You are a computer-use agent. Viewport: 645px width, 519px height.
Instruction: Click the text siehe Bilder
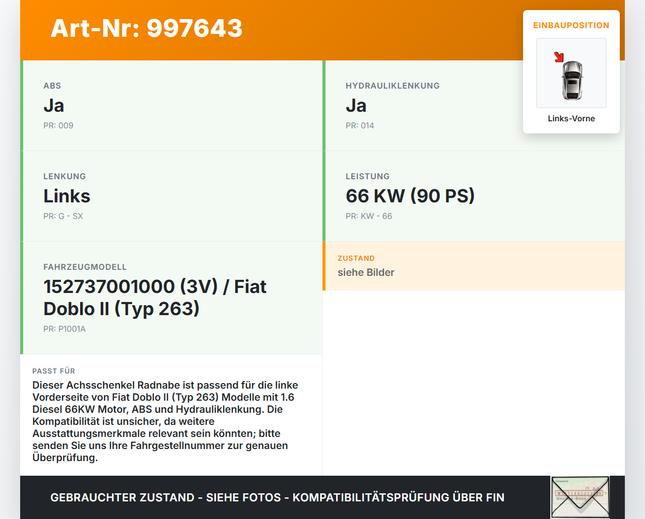tap(366, 272)
